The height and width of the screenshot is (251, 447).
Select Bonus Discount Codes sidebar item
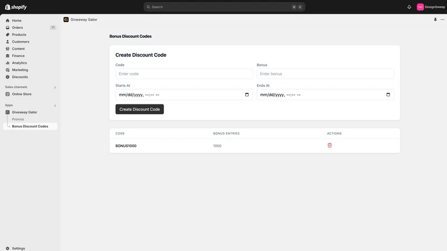coord(30,127)
